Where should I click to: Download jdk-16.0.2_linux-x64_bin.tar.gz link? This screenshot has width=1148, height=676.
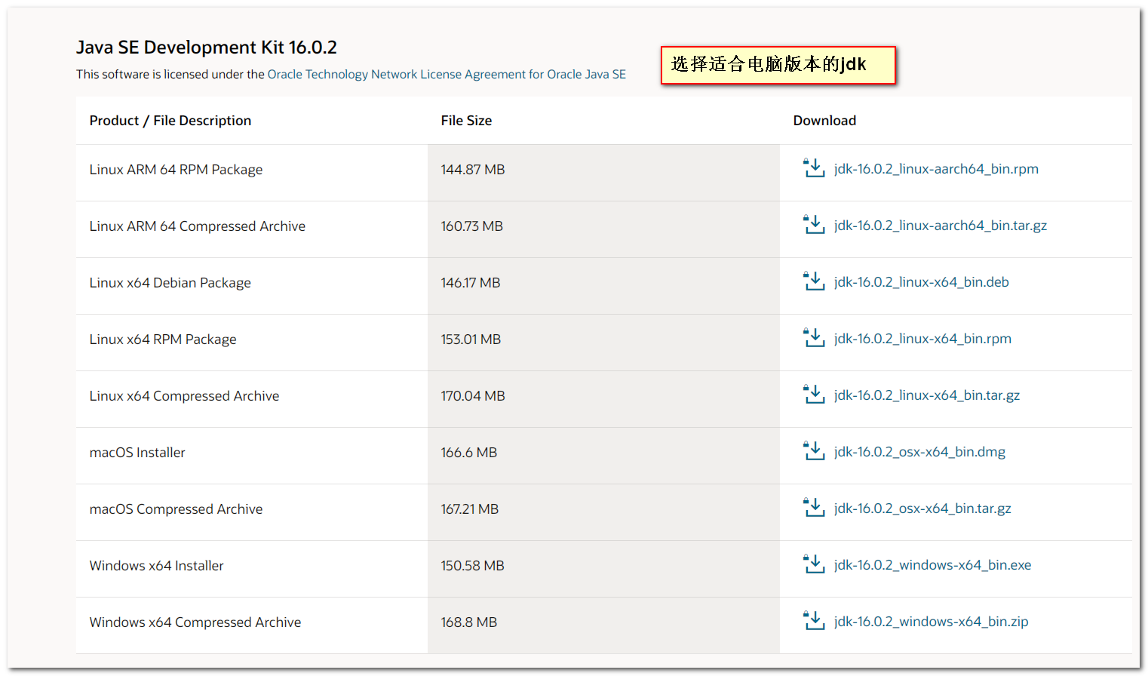[927, 395]
